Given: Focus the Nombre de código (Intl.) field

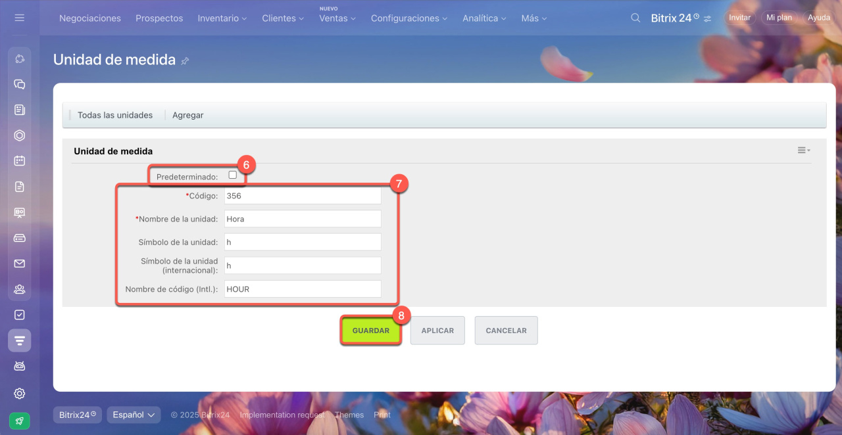Looking at the screenshot, I should 303,289.
